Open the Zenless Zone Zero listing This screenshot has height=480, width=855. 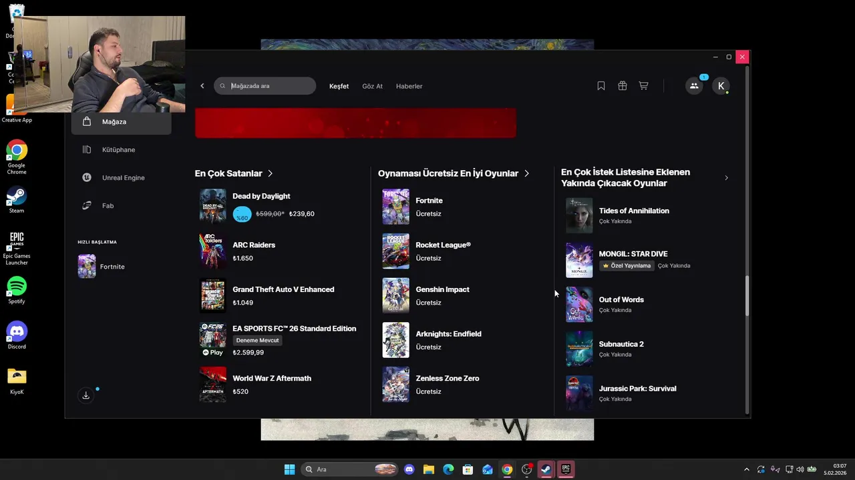tap(462, 385)
